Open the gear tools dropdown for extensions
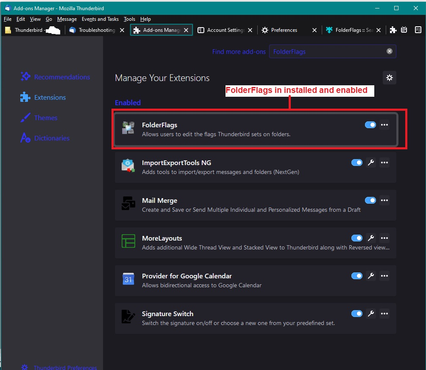The height and width of the screenshot is (370, 426). point(389,78)
